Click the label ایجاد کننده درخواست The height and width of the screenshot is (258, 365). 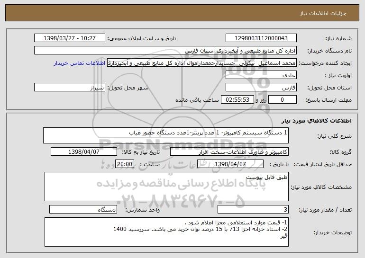pyautogui.click(x=325, y=63)
